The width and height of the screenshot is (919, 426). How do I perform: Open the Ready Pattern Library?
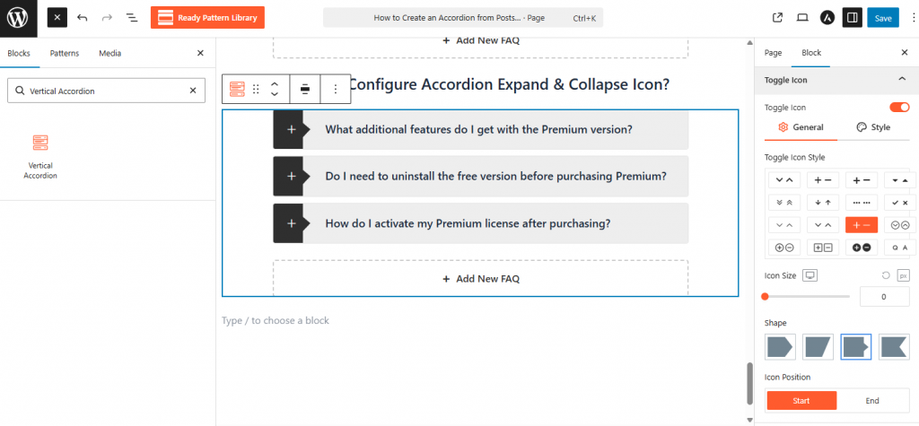[x=207, y=18]
